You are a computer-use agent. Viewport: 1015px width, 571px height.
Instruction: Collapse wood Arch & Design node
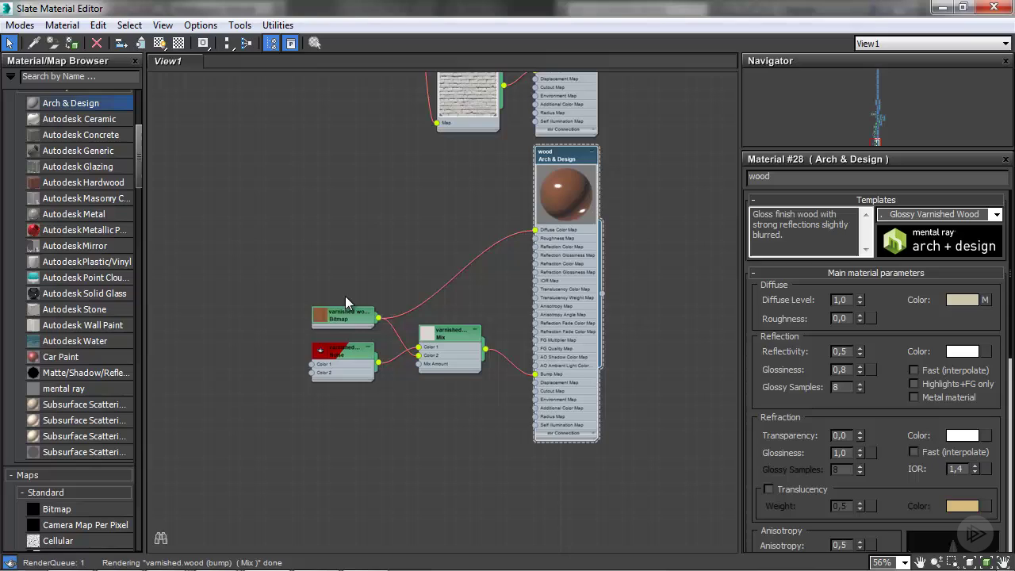coord(592,151)
